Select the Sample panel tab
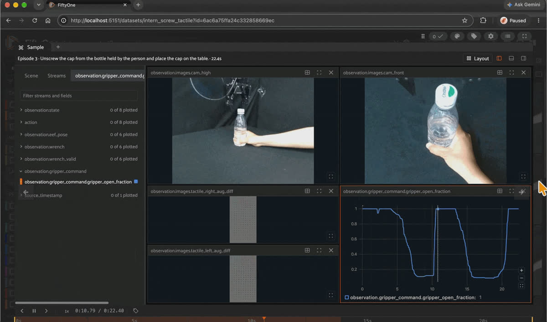The width and height of the screenshot is (547, 322). (x=31, y=47)
